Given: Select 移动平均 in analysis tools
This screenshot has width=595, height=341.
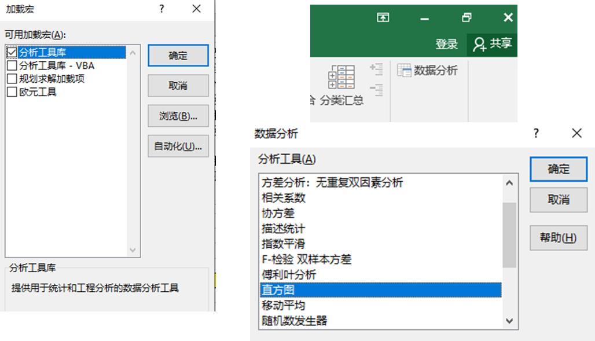Looking at the screenshot, I should click(x=381, y=305).
